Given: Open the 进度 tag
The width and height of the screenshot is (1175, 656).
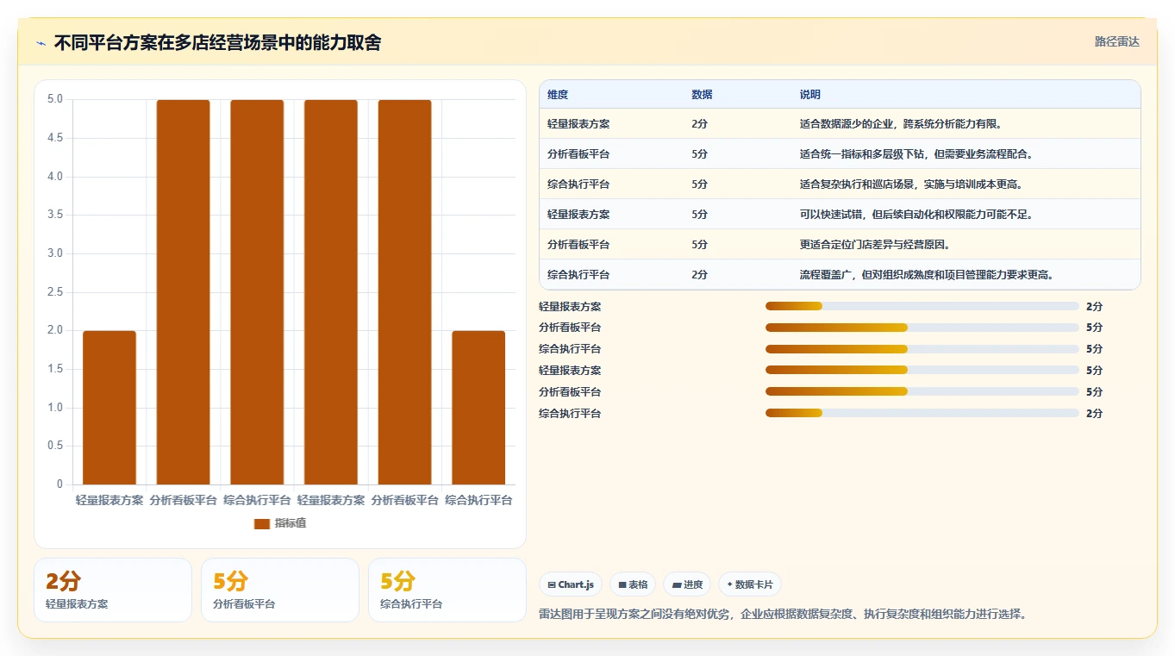Looking at the screenshot, I should coord(687,584).
